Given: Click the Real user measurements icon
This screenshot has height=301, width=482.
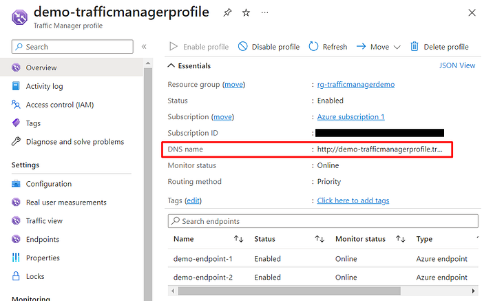Looking at the screenshot, I should pos(16,202).
